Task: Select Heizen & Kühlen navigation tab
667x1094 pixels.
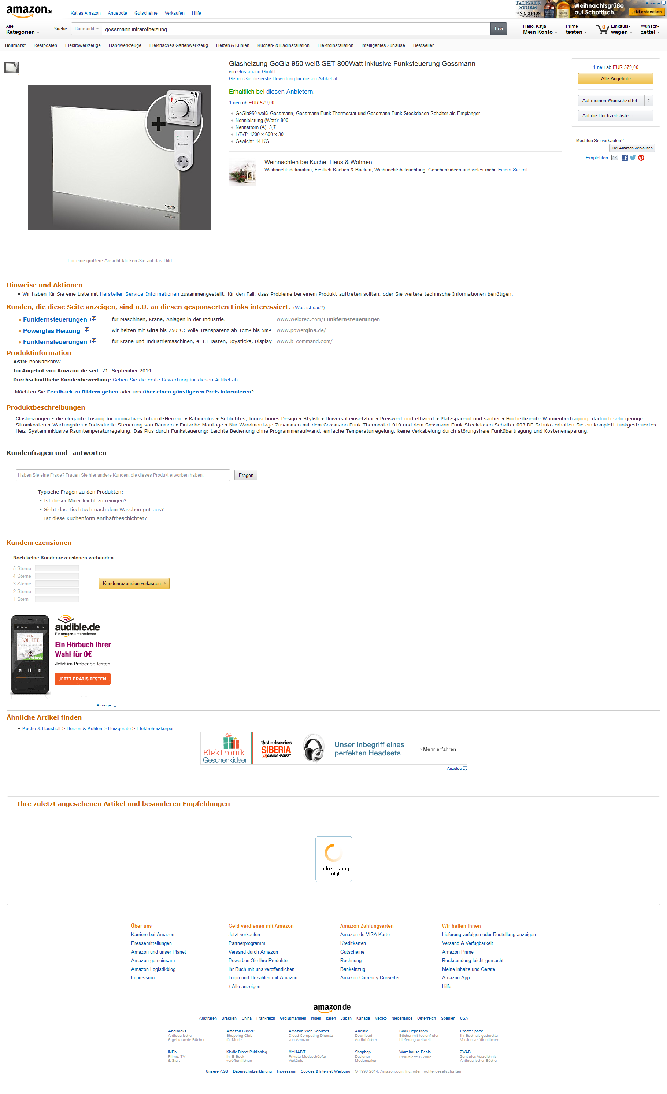Action: coord(233,45)
